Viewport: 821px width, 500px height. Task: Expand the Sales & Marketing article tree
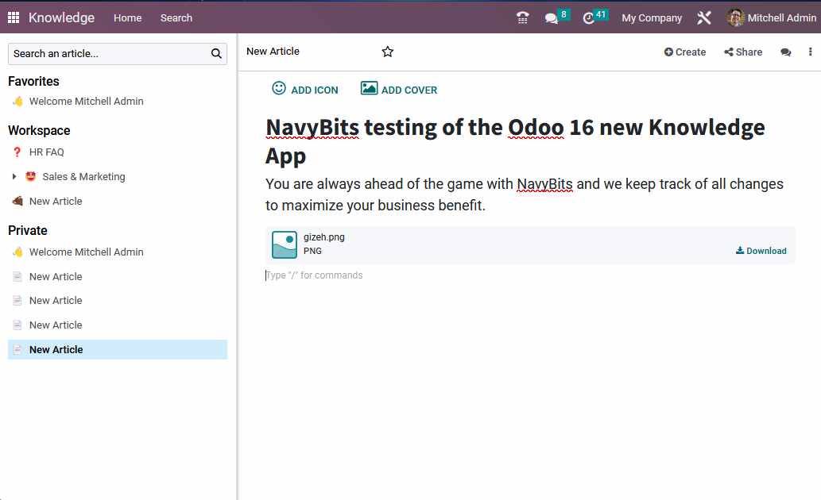(x=14, y=177)
